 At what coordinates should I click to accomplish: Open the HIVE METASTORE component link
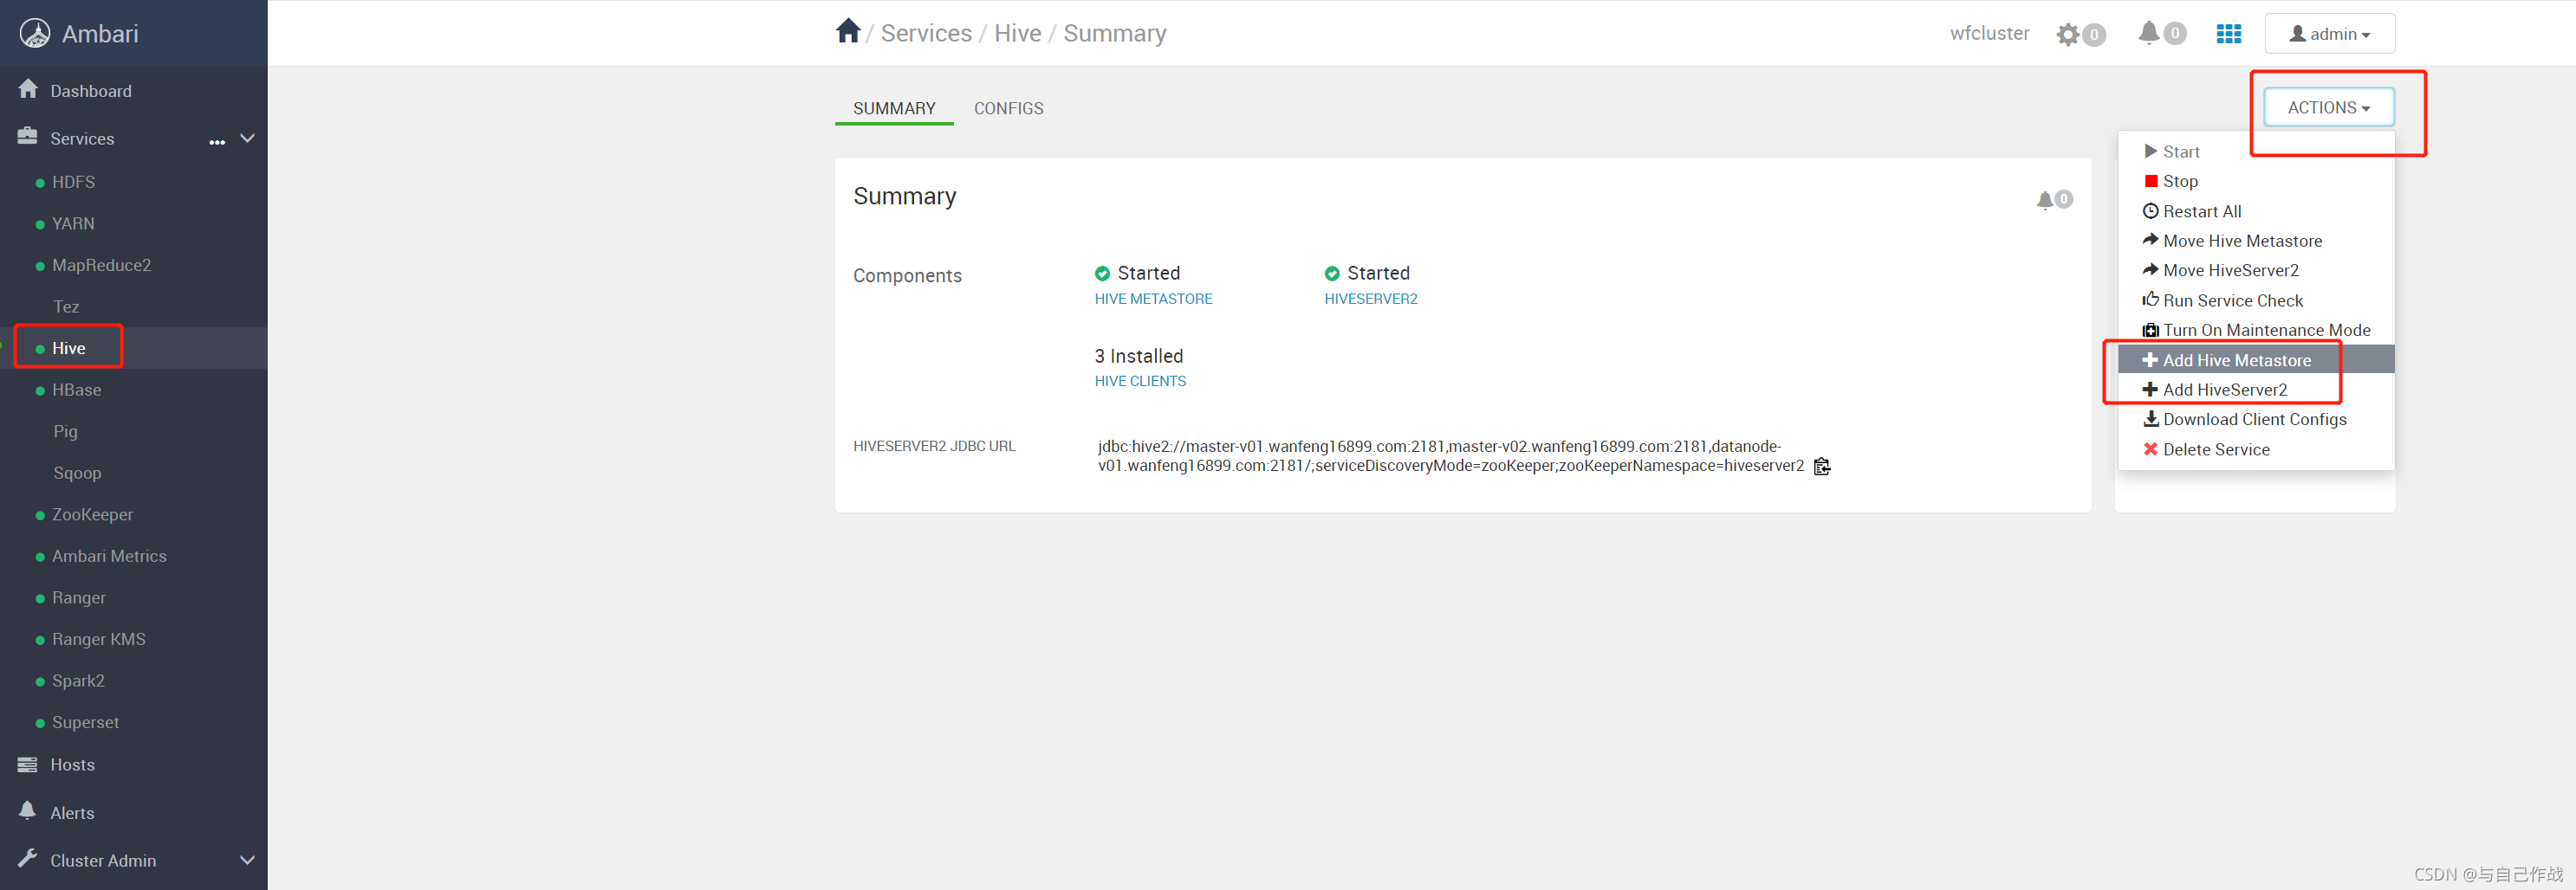pos(1153,299)
